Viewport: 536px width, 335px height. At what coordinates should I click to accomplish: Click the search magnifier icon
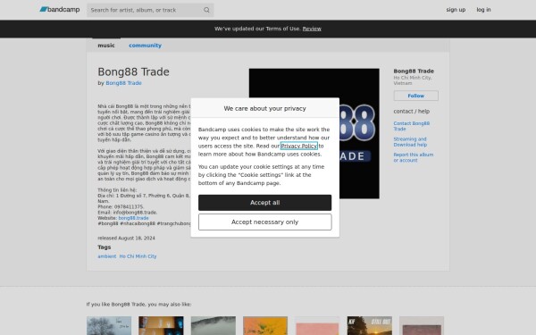pos(206,10)
